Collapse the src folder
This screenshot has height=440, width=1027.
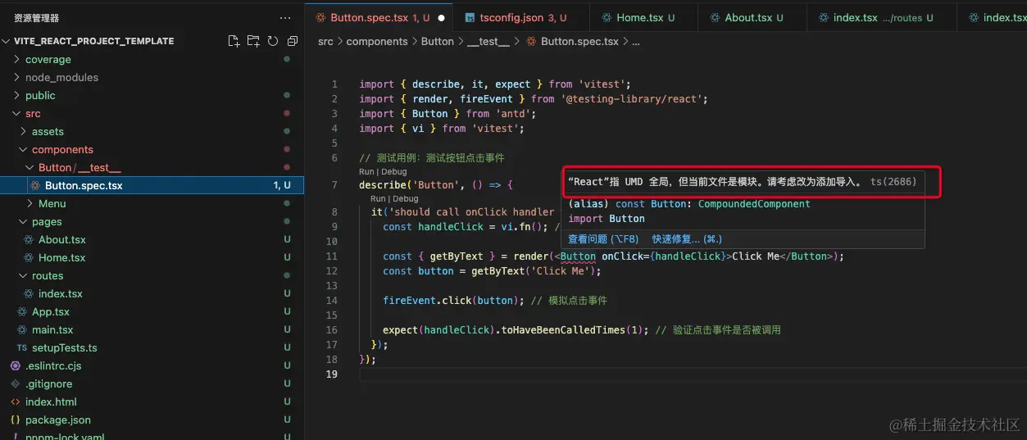coord(17,113)
